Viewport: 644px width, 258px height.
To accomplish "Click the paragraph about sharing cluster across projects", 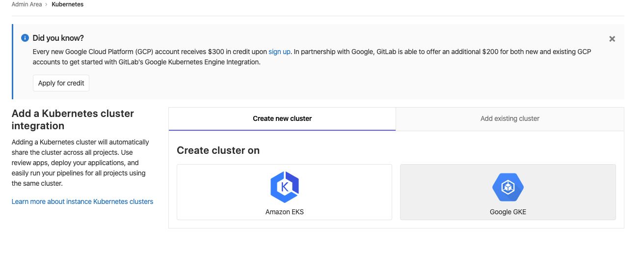I will point(80,163).
